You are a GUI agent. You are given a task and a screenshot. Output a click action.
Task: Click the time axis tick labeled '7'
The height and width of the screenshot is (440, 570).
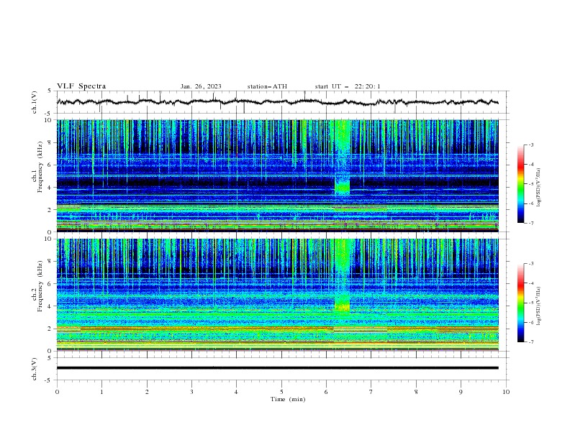point(371,392)
